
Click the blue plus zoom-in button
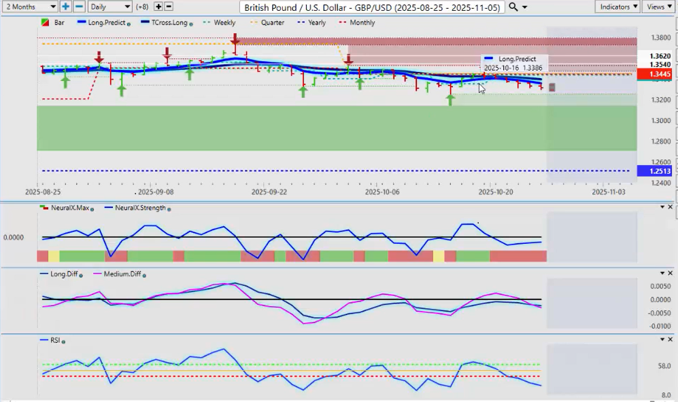coord(65,6)
